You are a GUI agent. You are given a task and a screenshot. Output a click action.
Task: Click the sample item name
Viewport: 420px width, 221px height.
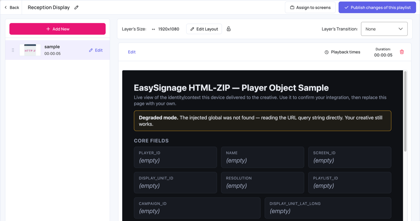point(52,47)
